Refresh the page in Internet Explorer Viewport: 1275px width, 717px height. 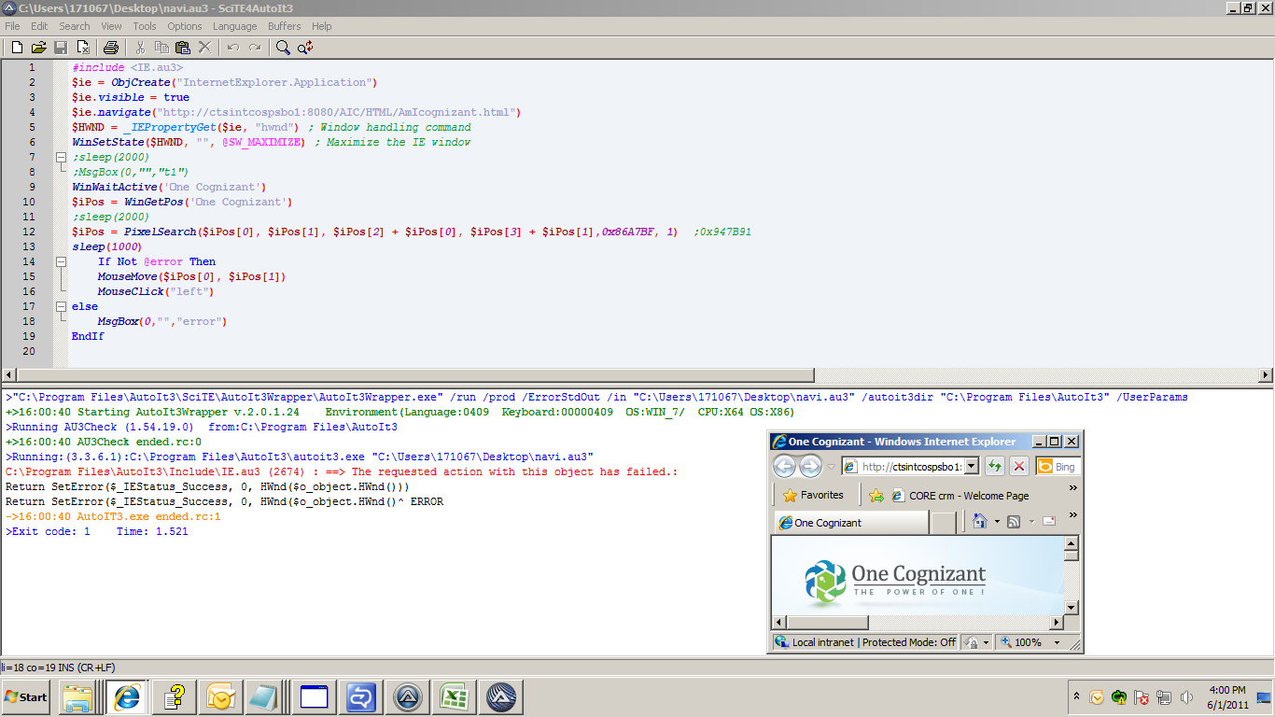point(994,466)
